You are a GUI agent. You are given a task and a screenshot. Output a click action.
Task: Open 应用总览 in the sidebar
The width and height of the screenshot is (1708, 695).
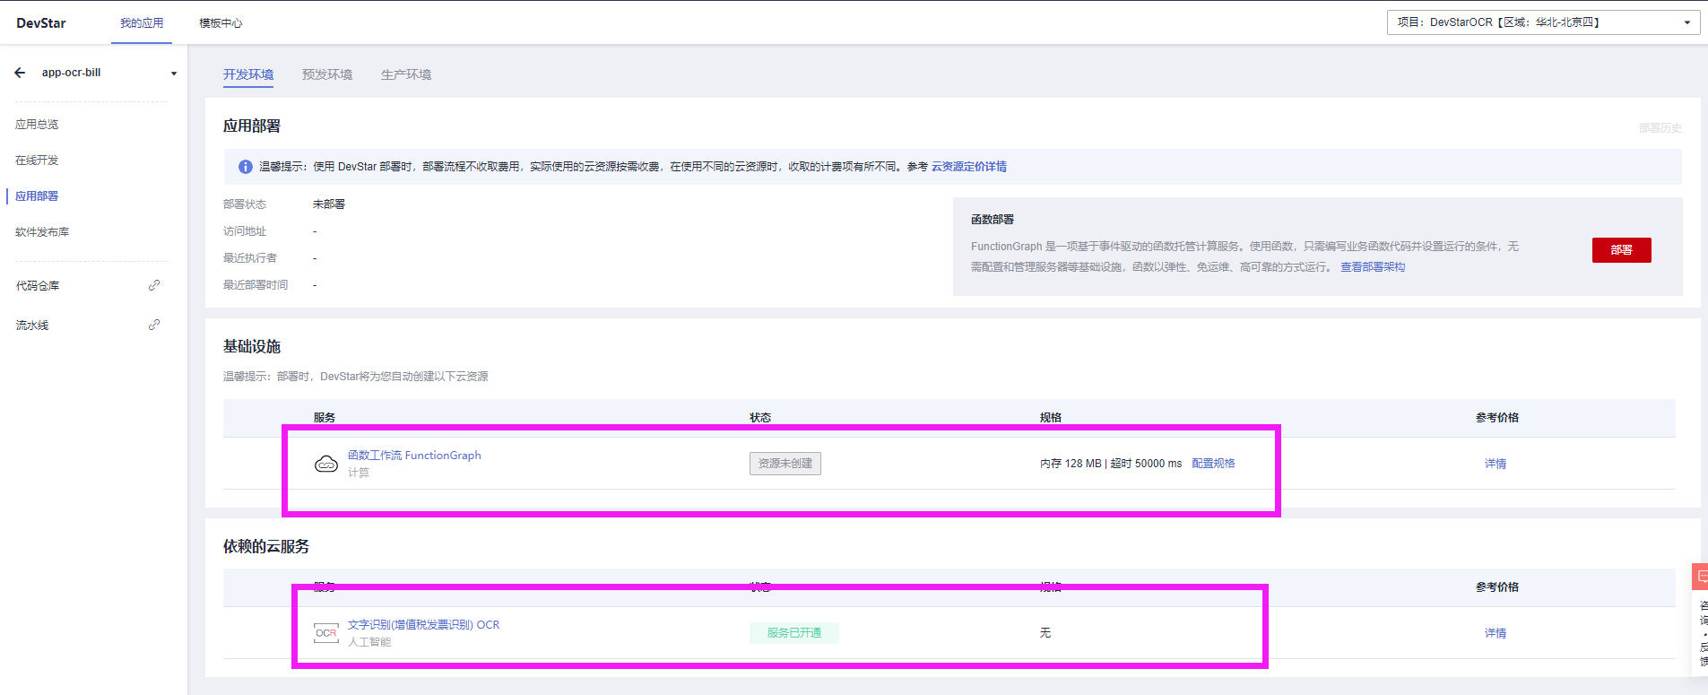pyautogui.click(x=37, y=125)
